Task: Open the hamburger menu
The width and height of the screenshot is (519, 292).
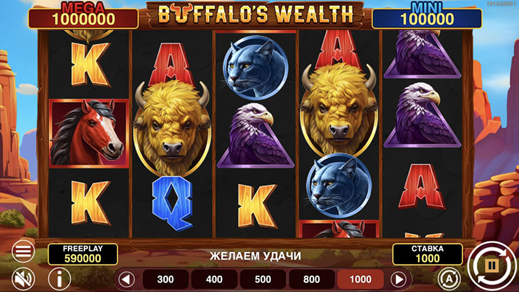Action: coord(23,251)
